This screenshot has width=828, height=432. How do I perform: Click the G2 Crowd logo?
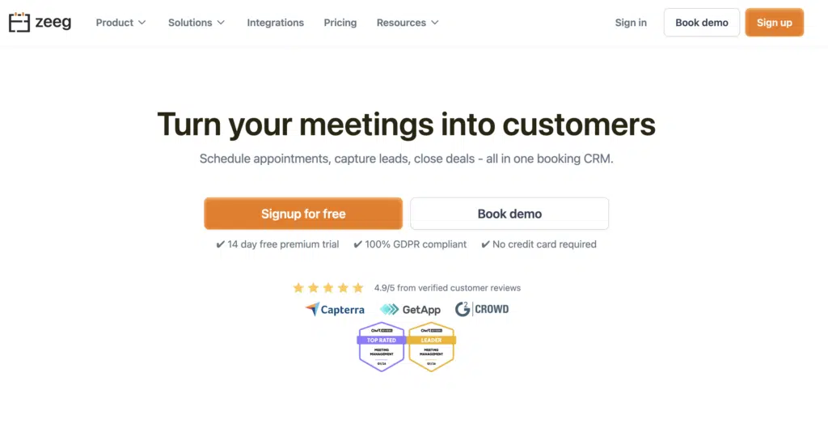[482, 309]
